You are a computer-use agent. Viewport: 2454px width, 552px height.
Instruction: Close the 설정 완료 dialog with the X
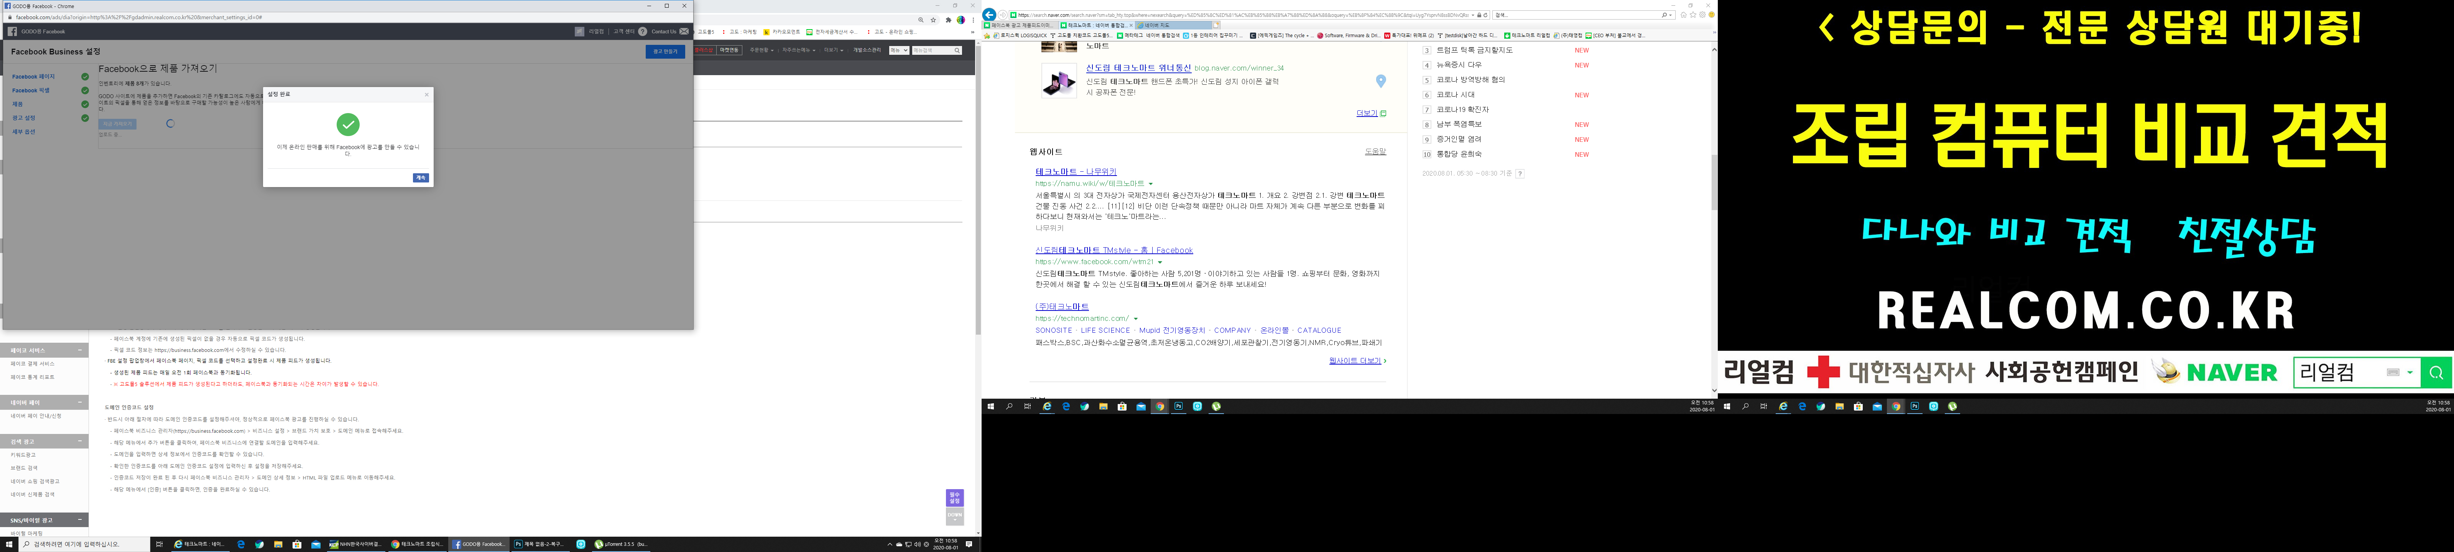tap(426, 94)
